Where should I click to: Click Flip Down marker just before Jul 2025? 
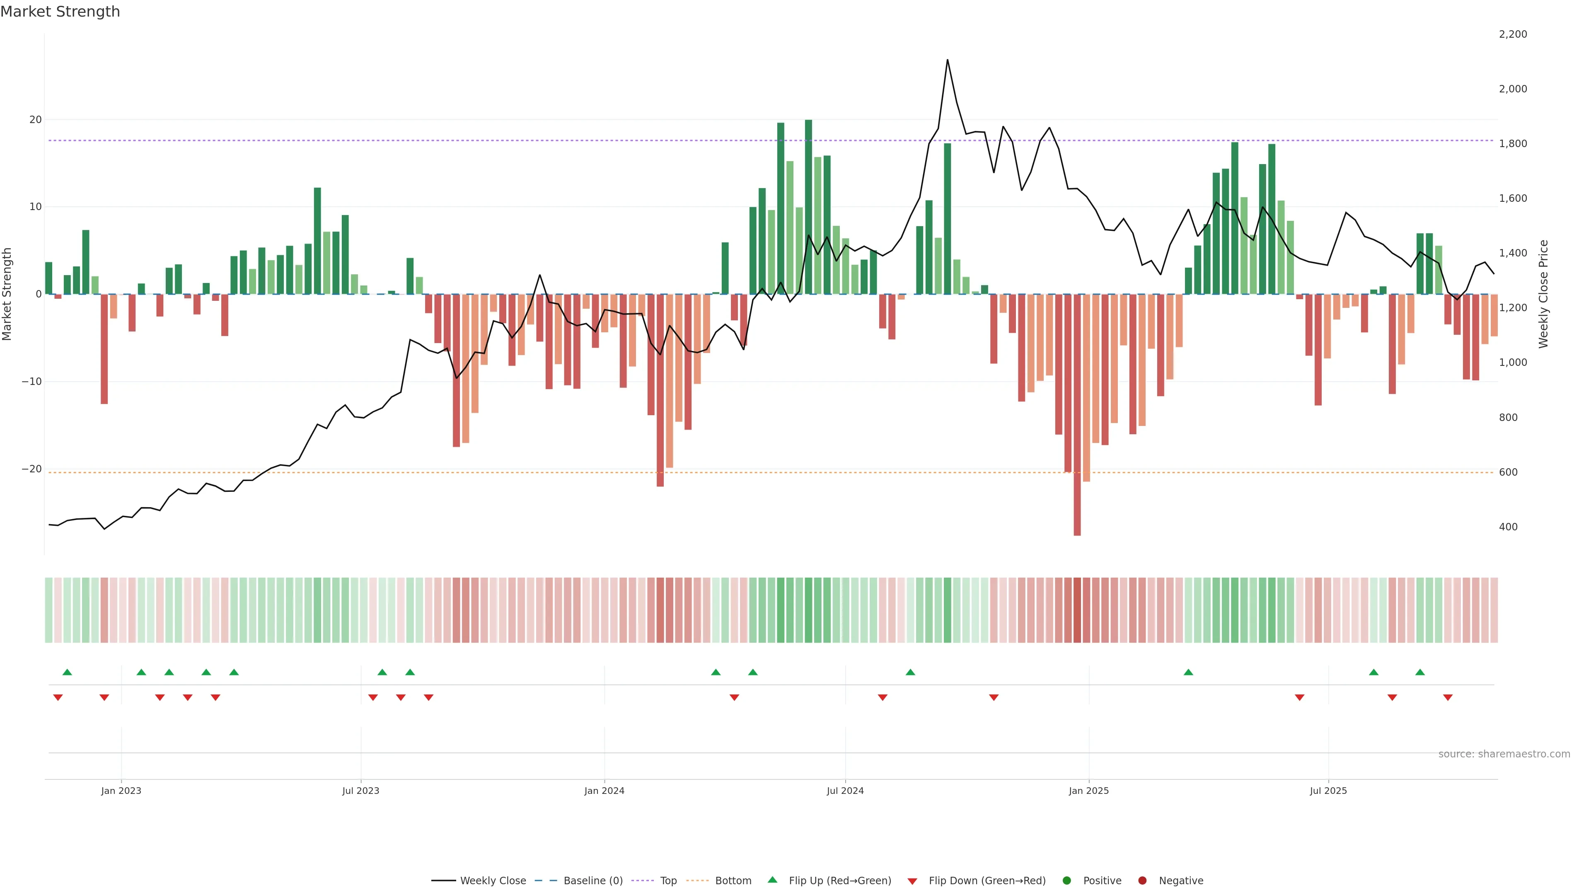(x=1299, y=697)
